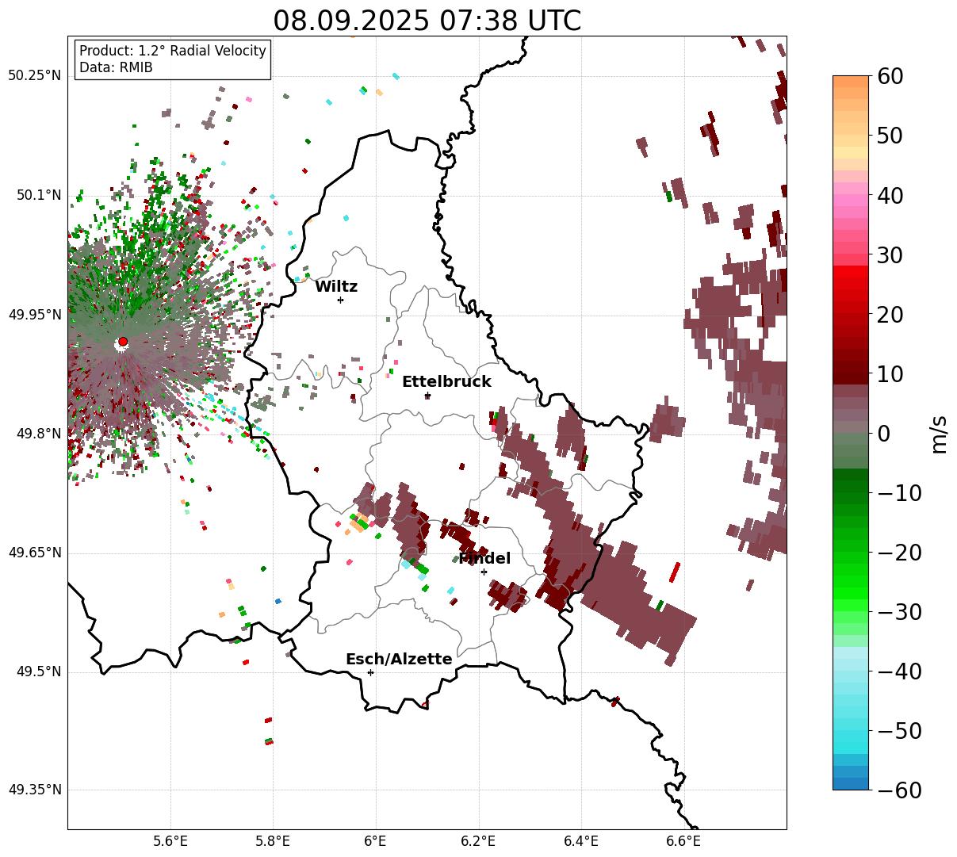Click the Esch/Alzette cross marker
The image size is (957, 857).
pyautogui.click(x=370, y=672)
